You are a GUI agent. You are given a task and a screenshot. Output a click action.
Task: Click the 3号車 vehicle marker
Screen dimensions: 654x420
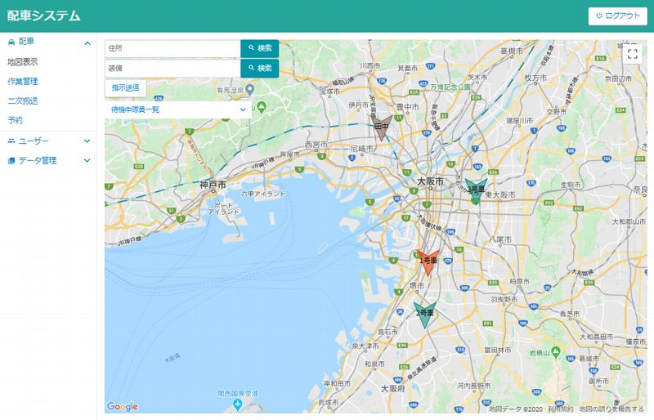click(x=476, y=190)
